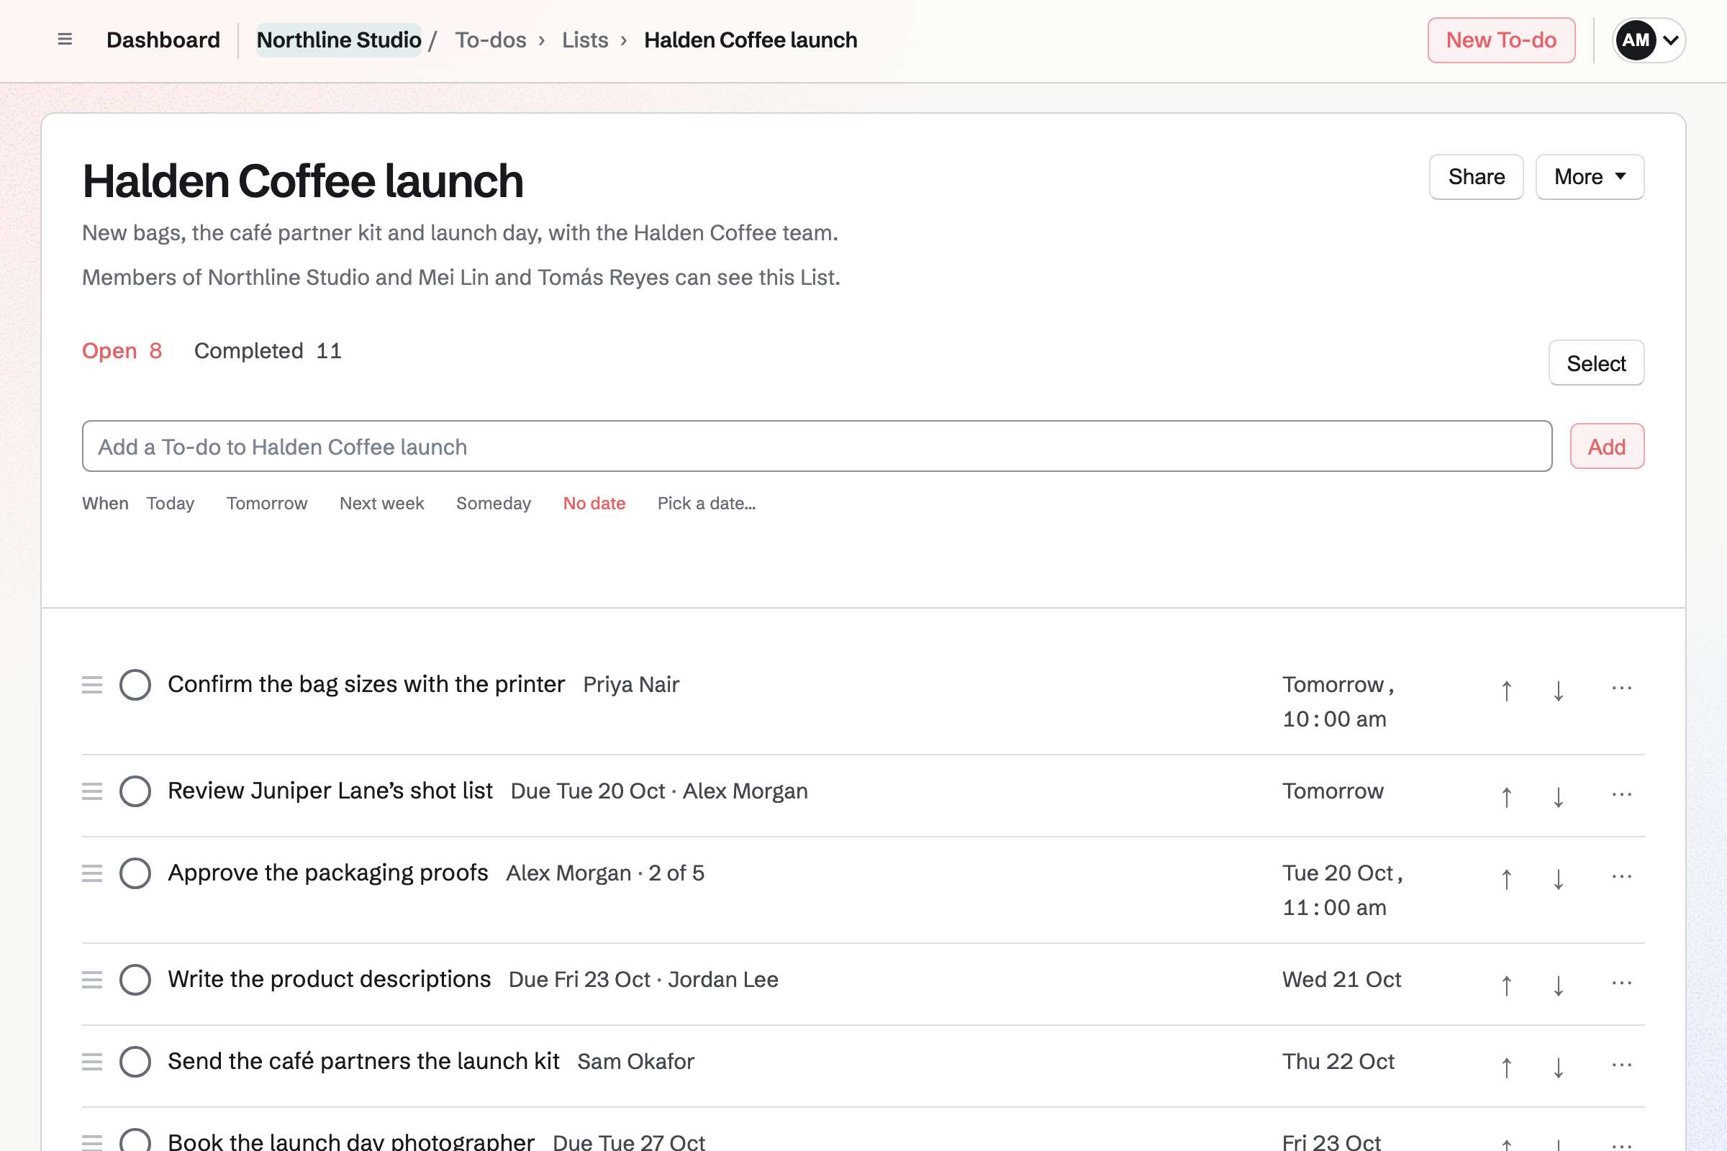Open the Northline Studio workspace link
Screen dimensions: 1727x1151
click(x=338, y=40)
